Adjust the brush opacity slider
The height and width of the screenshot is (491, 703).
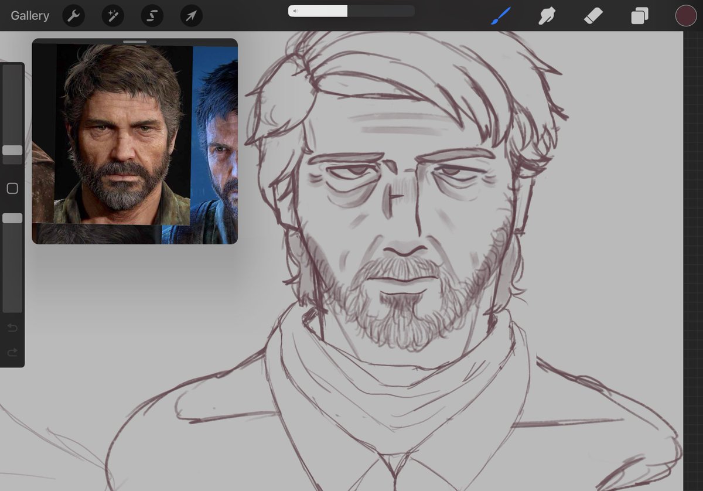coord(12,218)
